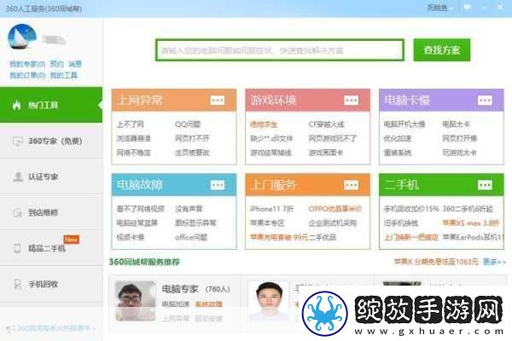This screenshot has height=341, width=512.
Task: Select CF穿越火线 entry
Action: pyautogui.click(x=326, y=124)
